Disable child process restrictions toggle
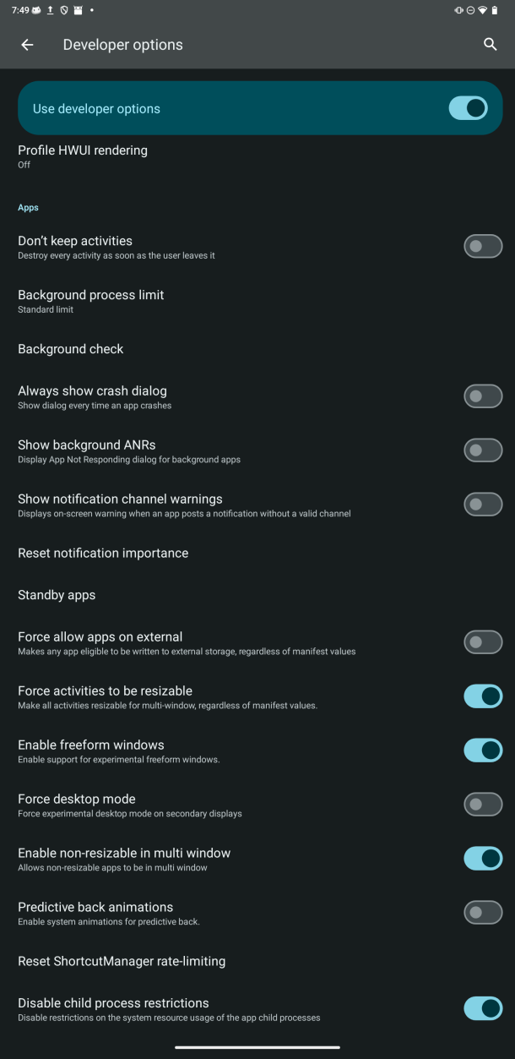 (x=483, y=1008)
